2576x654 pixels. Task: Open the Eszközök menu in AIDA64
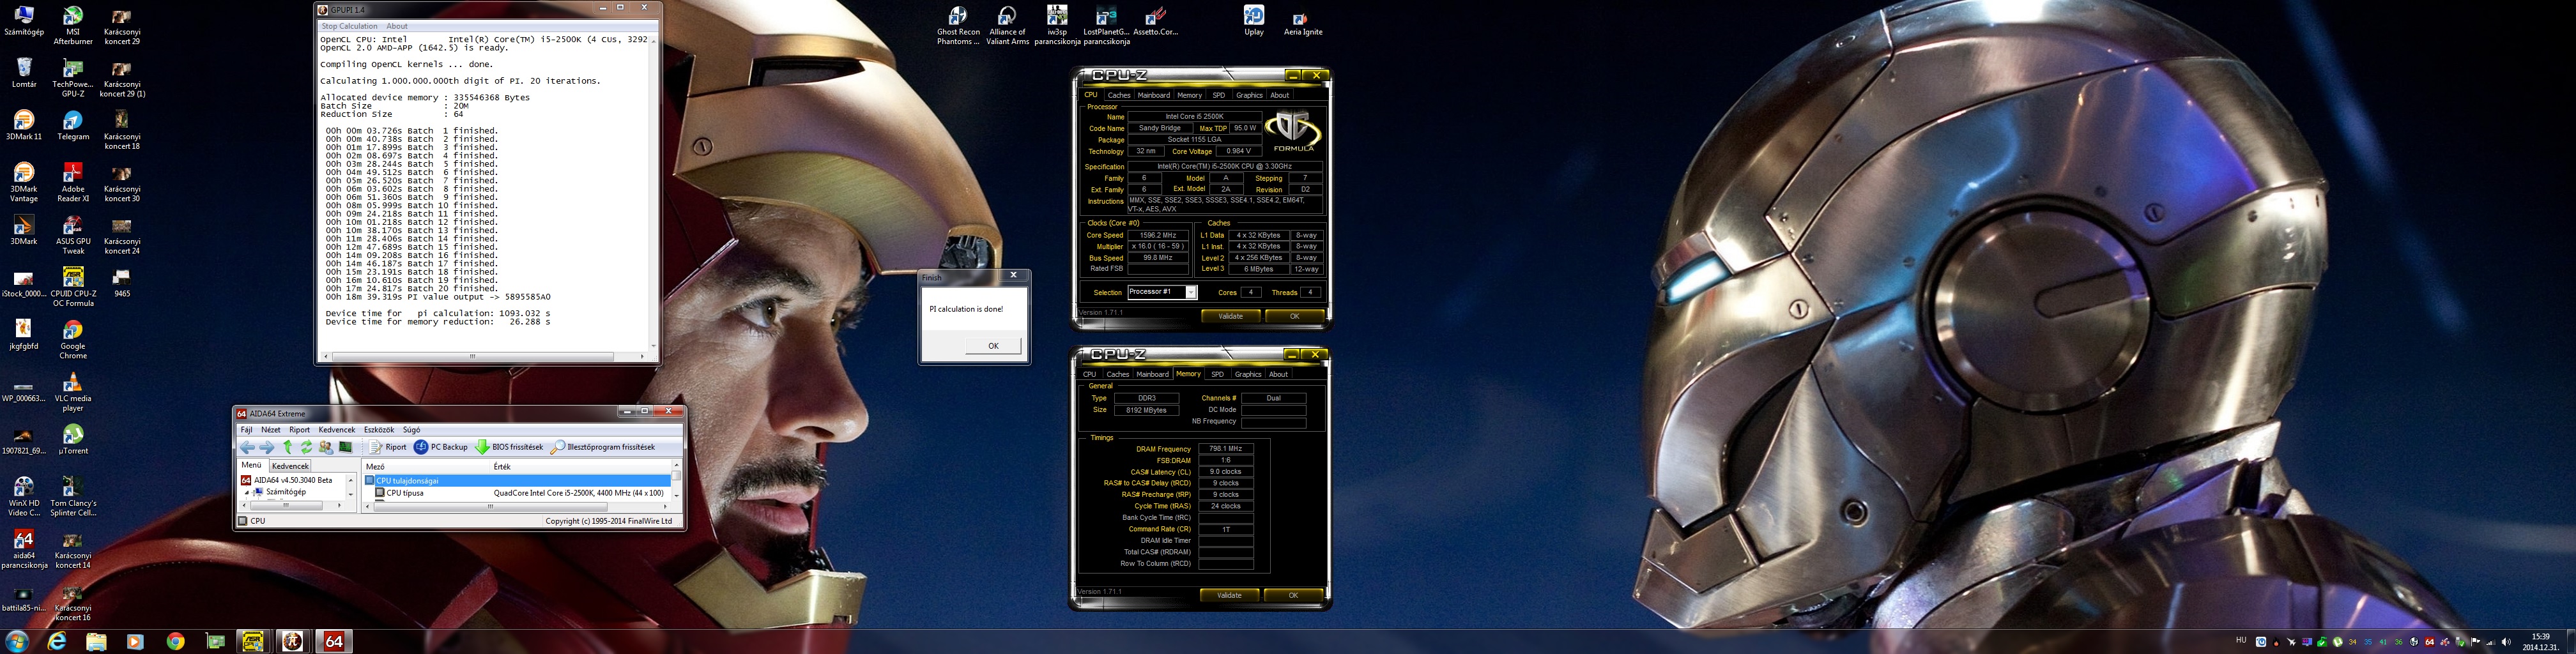378,430
